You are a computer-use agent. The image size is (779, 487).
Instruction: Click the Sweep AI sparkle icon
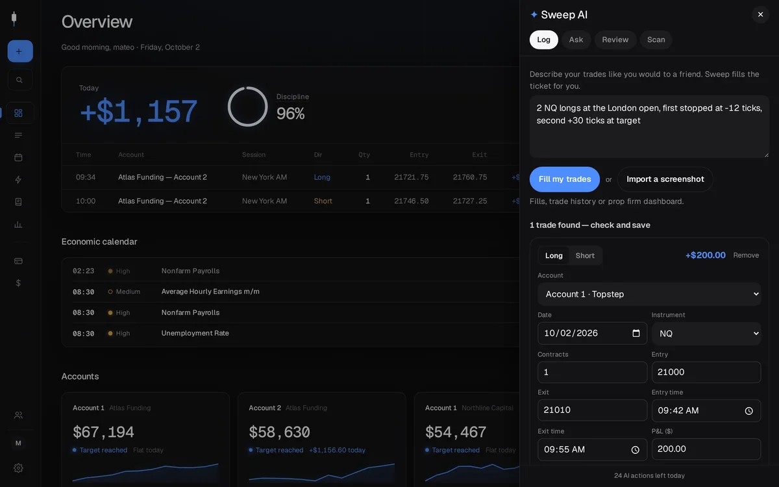point(534,14)
